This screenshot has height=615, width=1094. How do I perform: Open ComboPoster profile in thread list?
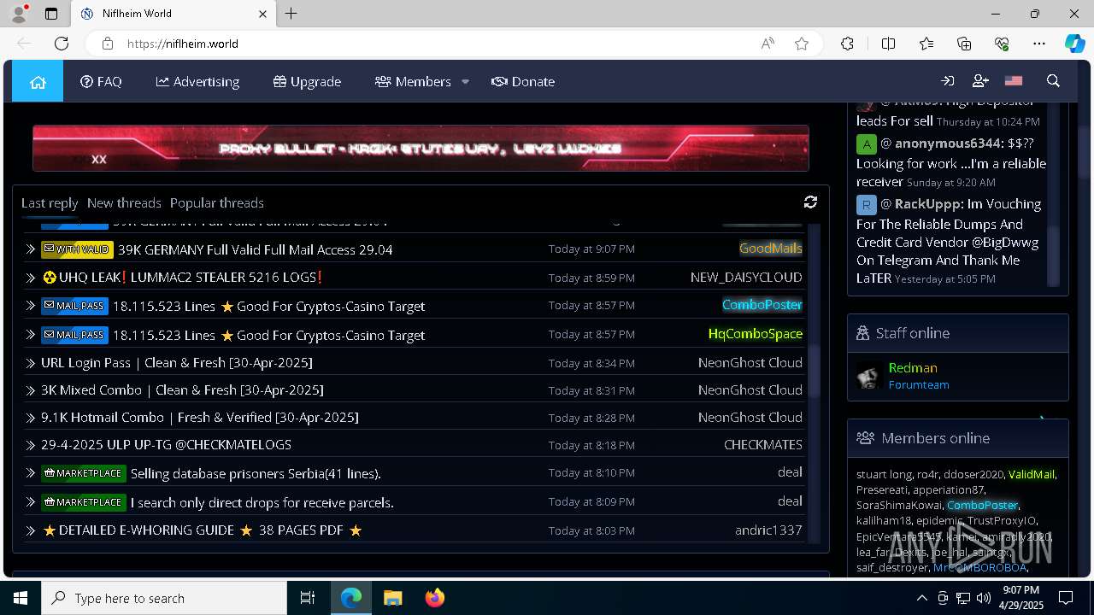[762, 304]
